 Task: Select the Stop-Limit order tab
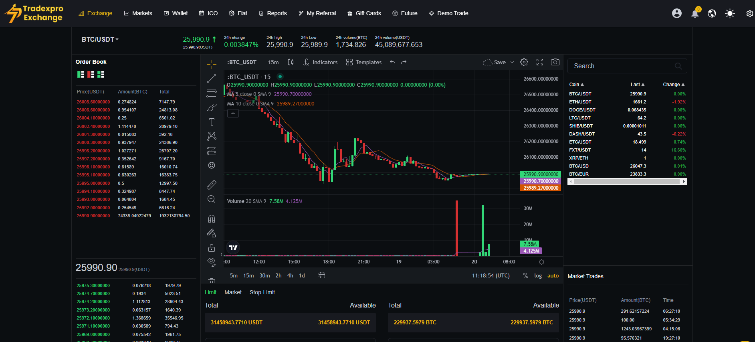point(262,292)
